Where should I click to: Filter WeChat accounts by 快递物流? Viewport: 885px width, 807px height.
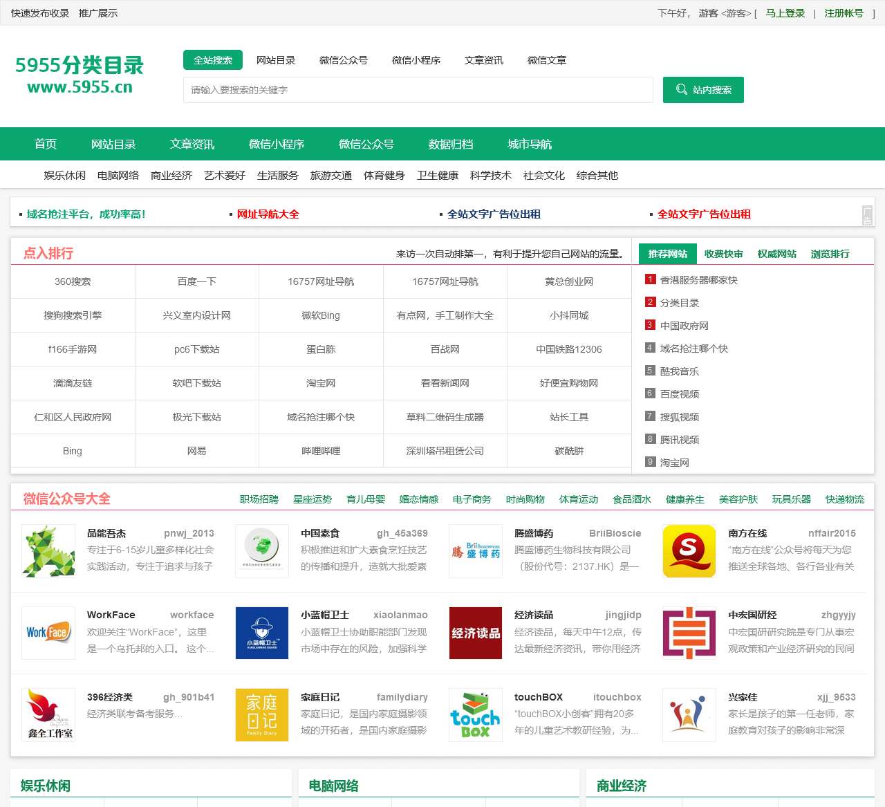pyautogui.click(x=845, y=499)
